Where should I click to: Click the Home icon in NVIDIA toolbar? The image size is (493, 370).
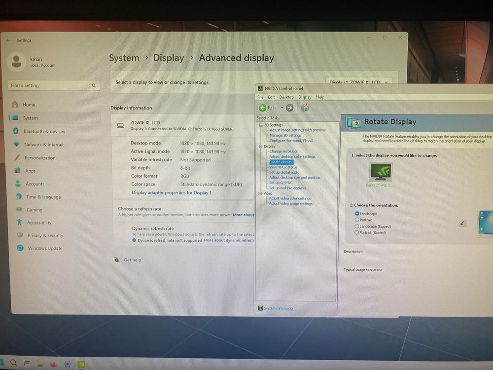click(305, 108)
